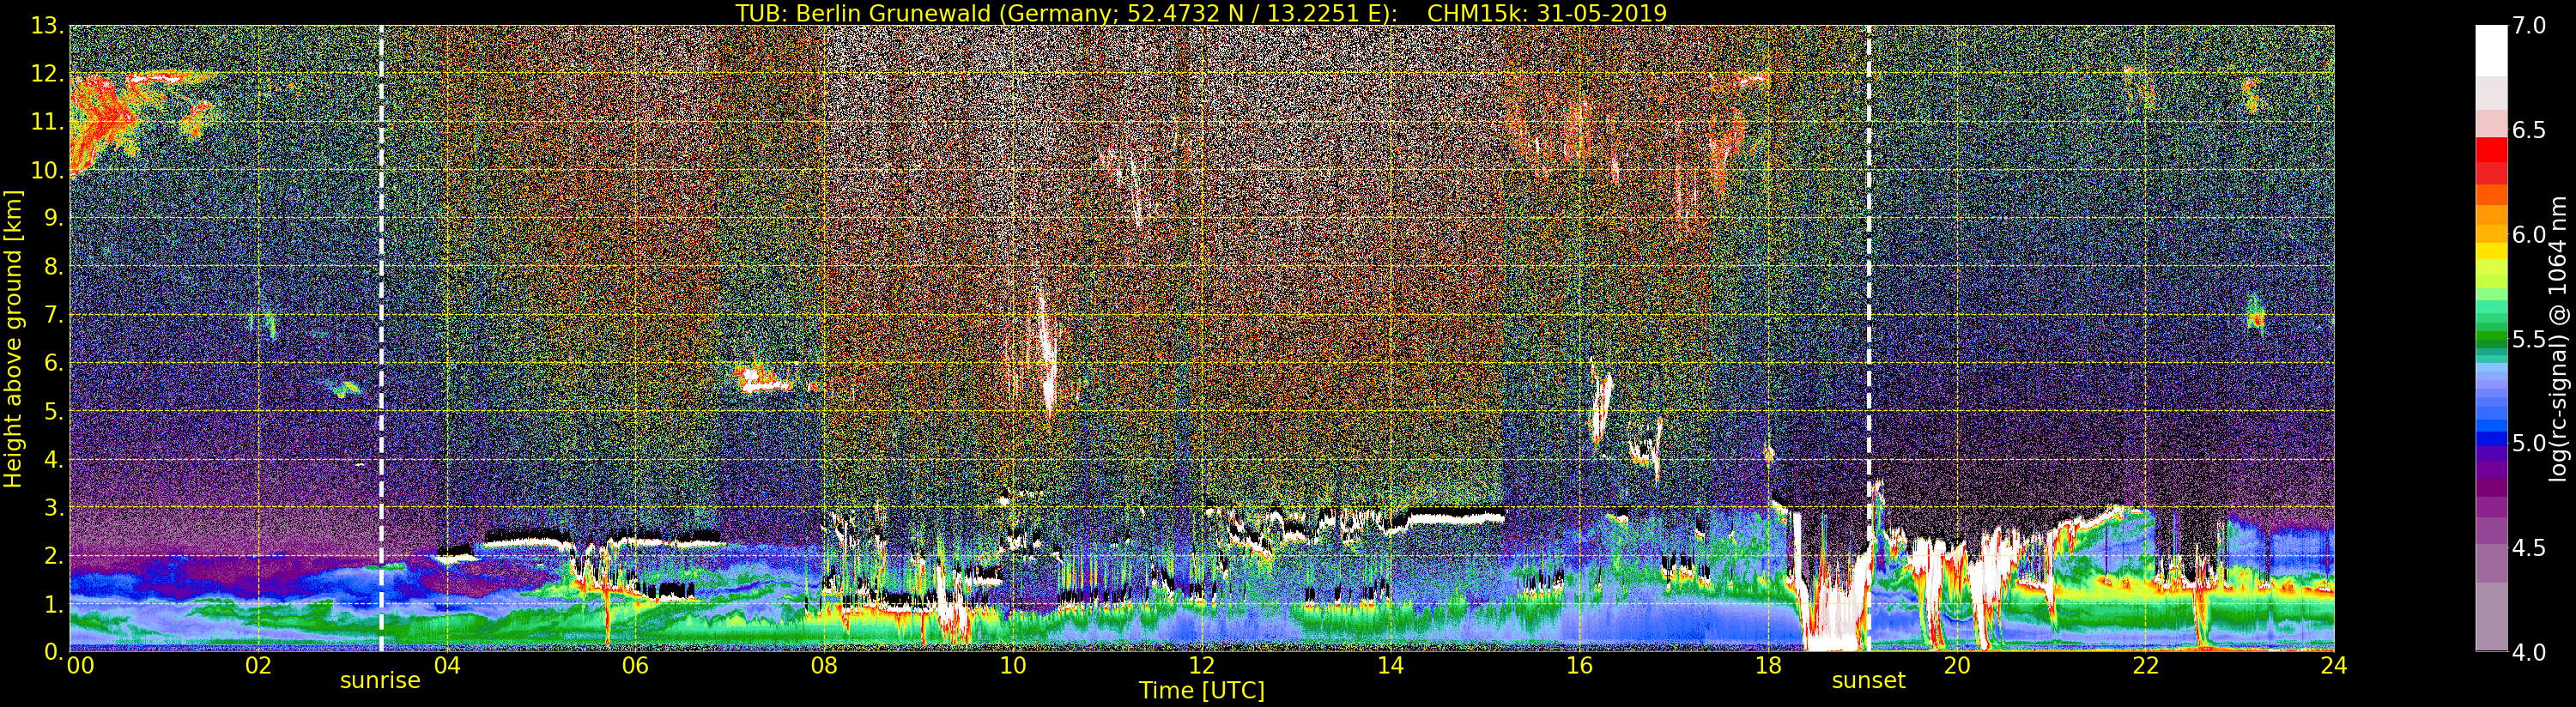Viewport: 2576px width, 707px height.
Task: Click the "11." height axis tick label
Action: click(48, 122)
